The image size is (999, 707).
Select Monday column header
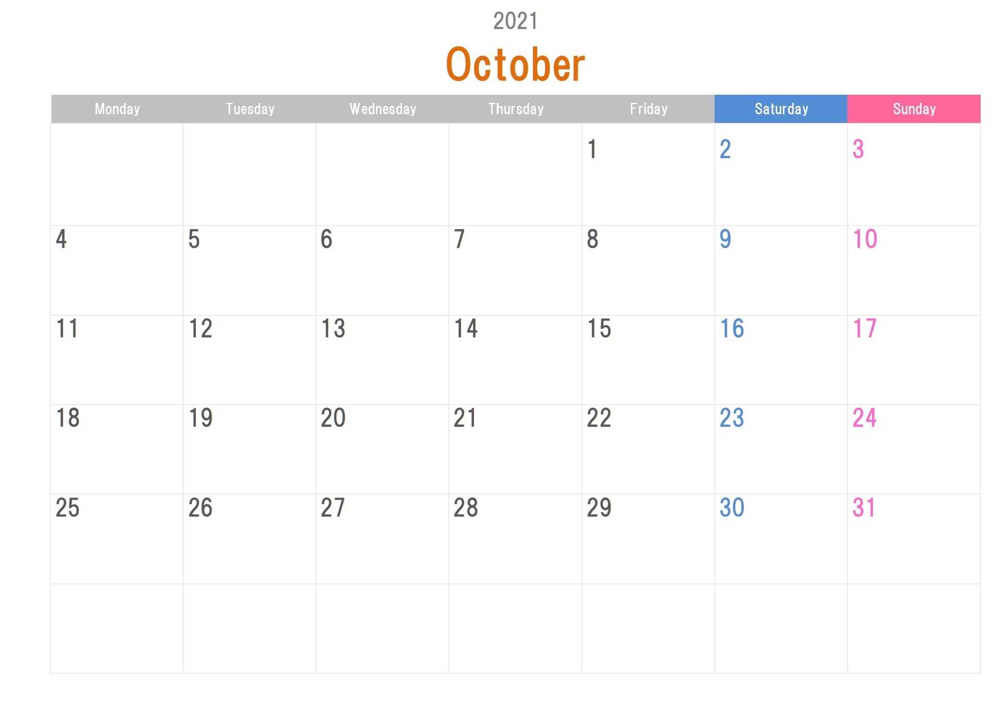pos(116,108)
